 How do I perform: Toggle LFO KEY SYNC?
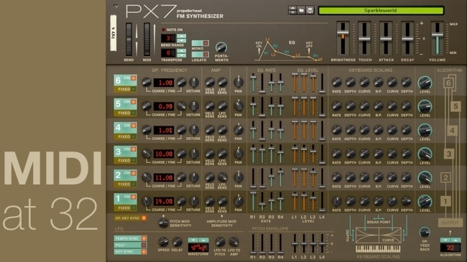click(x=130, y=251)
